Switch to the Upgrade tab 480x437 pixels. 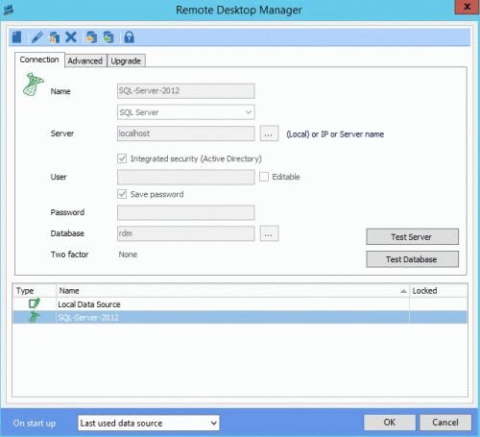pos(126,61)
